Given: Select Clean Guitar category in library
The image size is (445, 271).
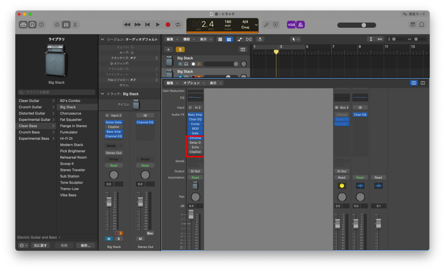Looking at the screenshot, I should click(x=37, y=101).
